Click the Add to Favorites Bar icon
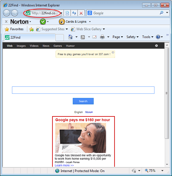The height and width of the screenshot is (176, 172). coord(32,29)
